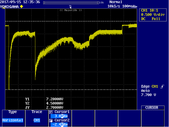Click the rising edge trigger slope icon

[162, 87]
